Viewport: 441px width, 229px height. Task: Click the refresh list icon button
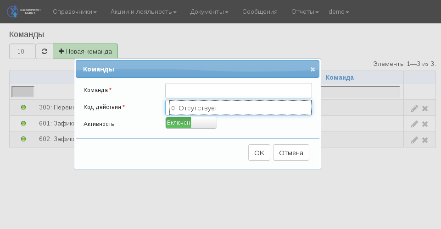(x=45, y=51)
